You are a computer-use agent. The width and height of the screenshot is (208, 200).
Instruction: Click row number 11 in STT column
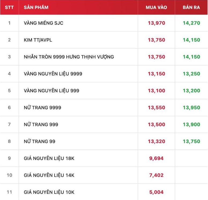coord(9,192)
